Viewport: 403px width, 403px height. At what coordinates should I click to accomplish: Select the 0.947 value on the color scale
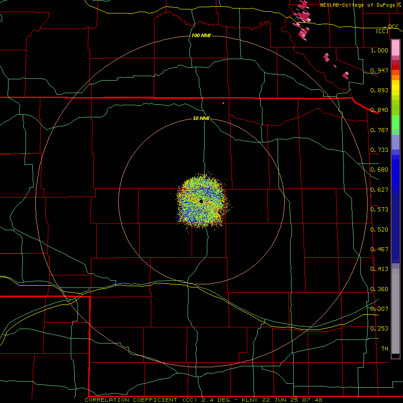[x=379, y=70]
